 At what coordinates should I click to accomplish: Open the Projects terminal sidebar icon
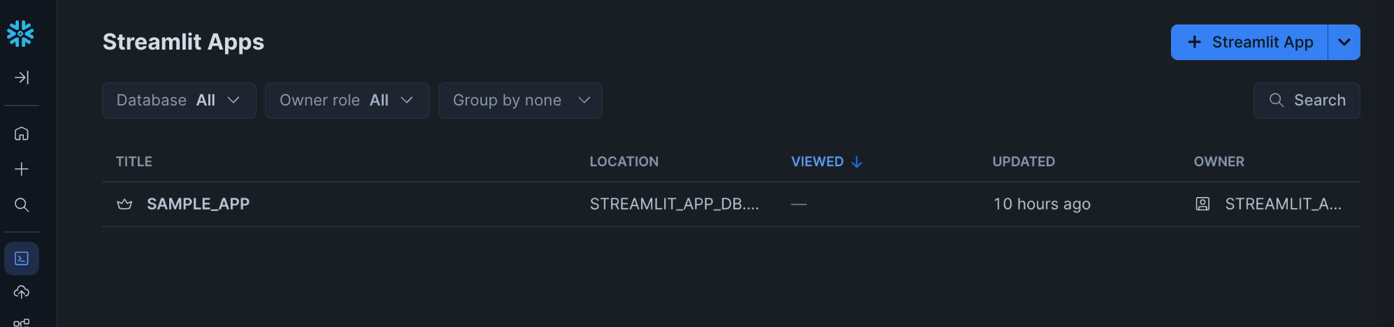pyautogui.click(x=22, y=259)
